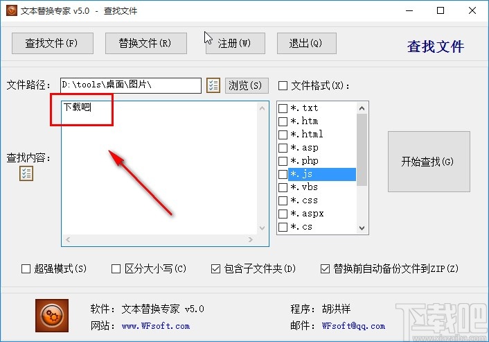
Task: Check the *.vbs file type
Action: [x=283, y=187]
